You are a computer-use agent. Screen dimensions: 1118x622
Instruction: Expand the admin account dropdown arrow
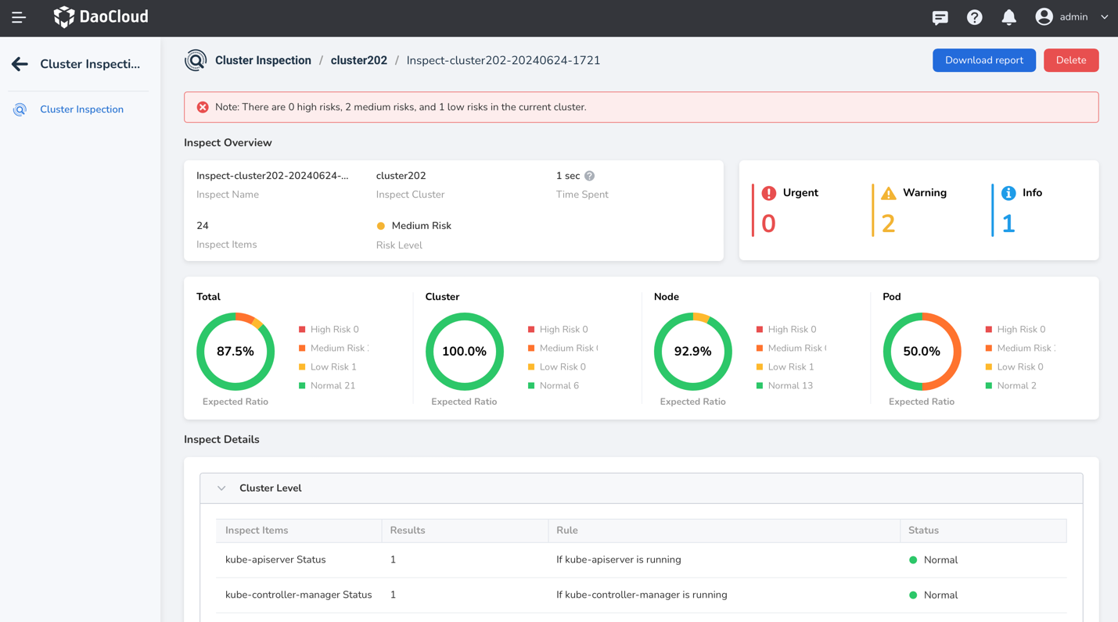1104,17
